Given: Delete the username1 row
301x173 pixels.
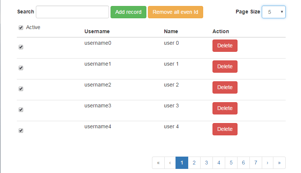Looking at the screenshot, I should pyautogui.click(x=225, y=66).
